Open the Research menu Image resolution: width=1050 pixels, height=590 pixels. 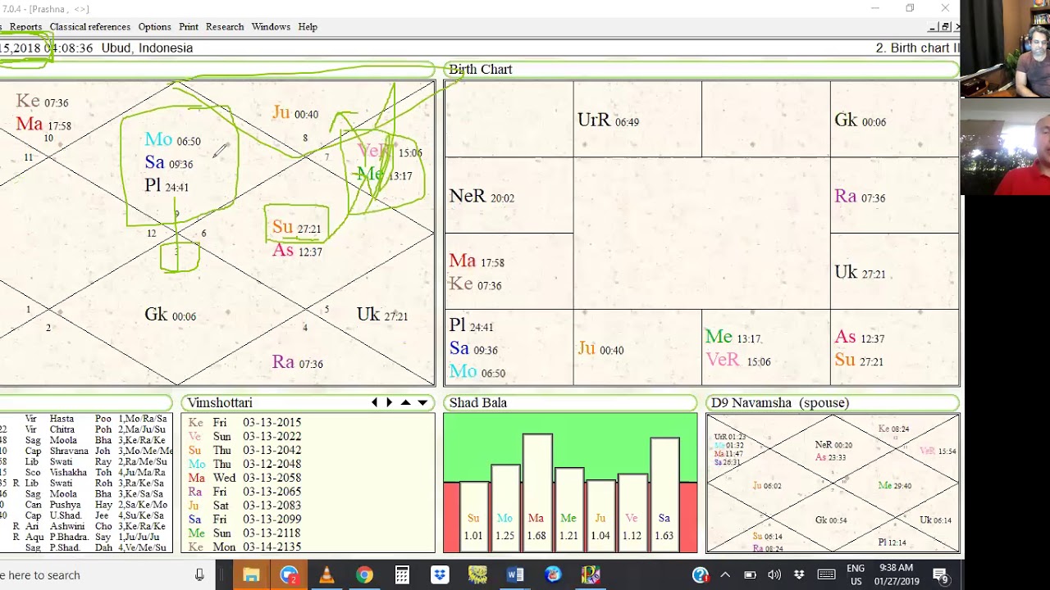(x=225, y=27)
